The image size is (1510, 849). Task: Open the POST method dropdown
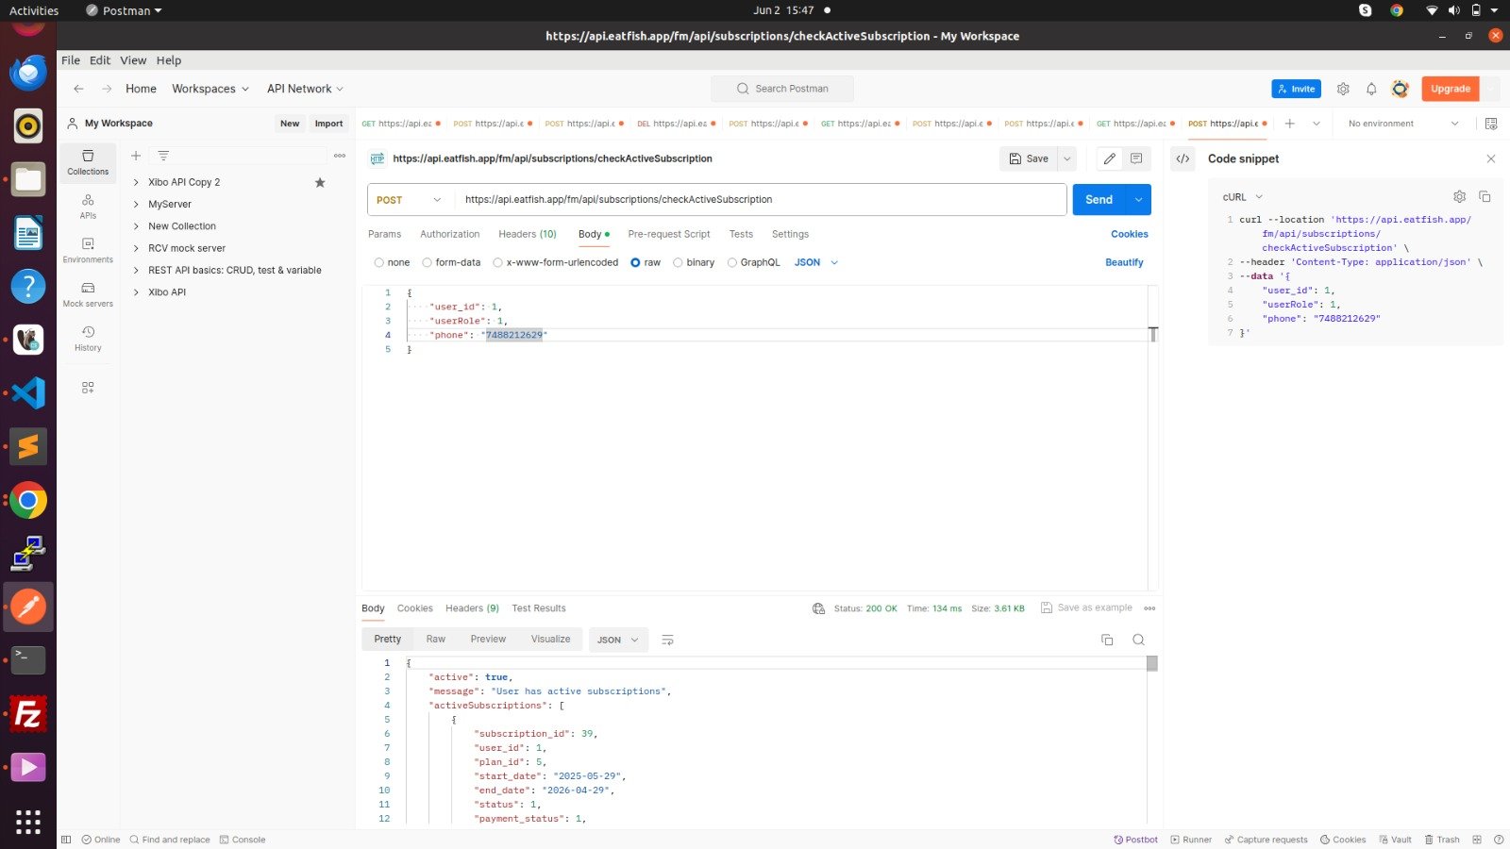[410, 200]
